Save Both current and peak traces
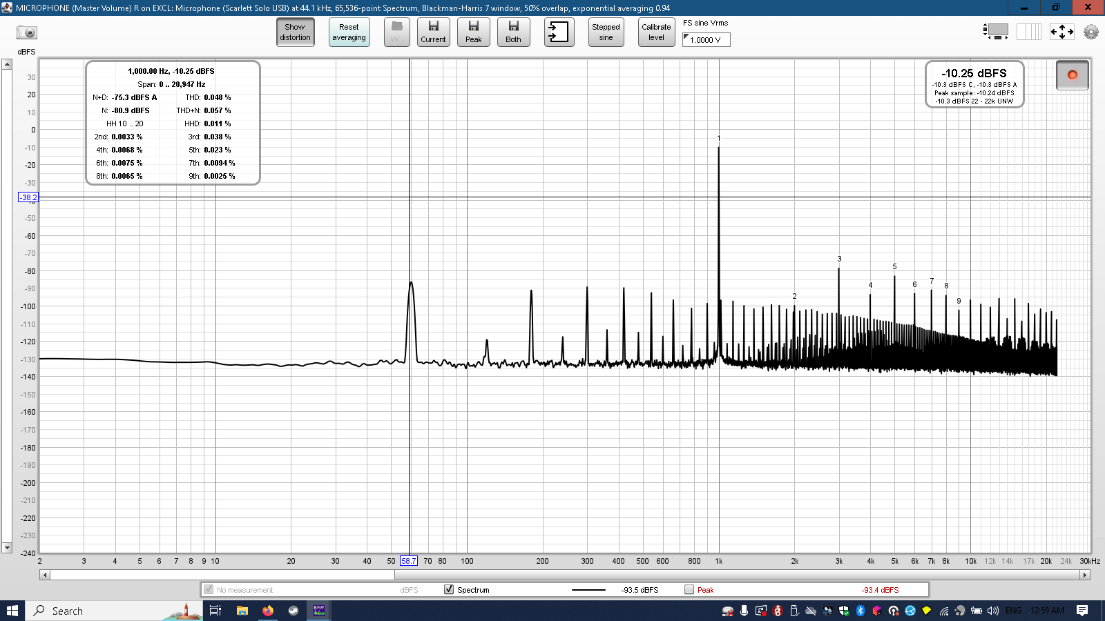Image resolution: width=1105 pixels, height=621 pixels. (x=513, y=32)
